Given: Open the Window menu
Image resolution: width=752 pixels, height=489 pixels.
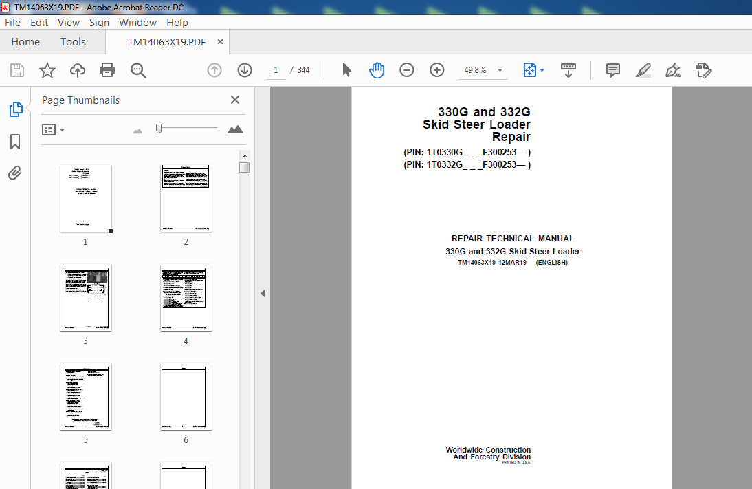Looking at the screenshot, I should coord(137,23).
